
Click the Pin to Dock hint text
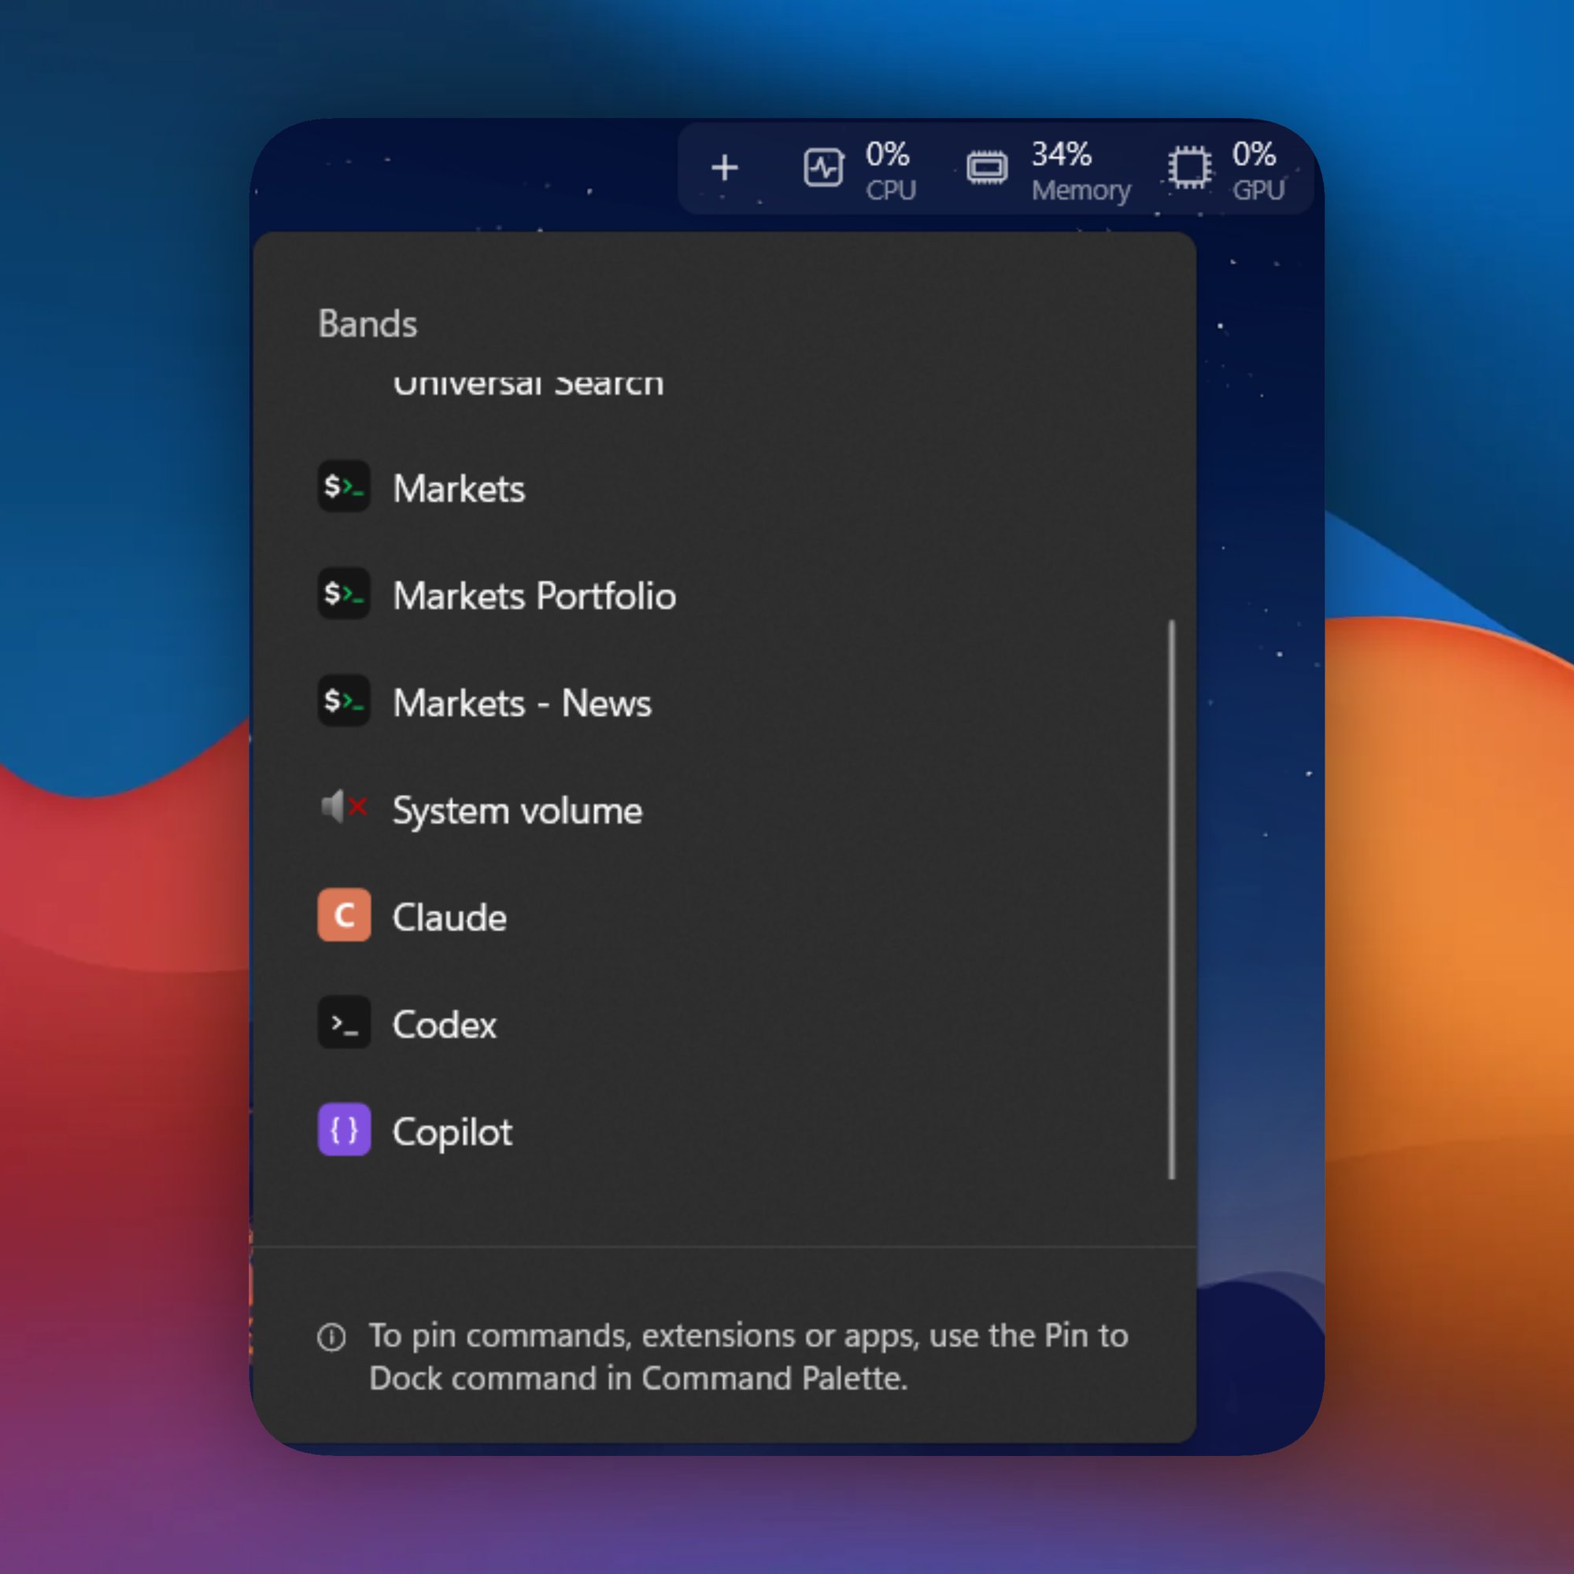pyautogui.click(x=748, y=1358)
